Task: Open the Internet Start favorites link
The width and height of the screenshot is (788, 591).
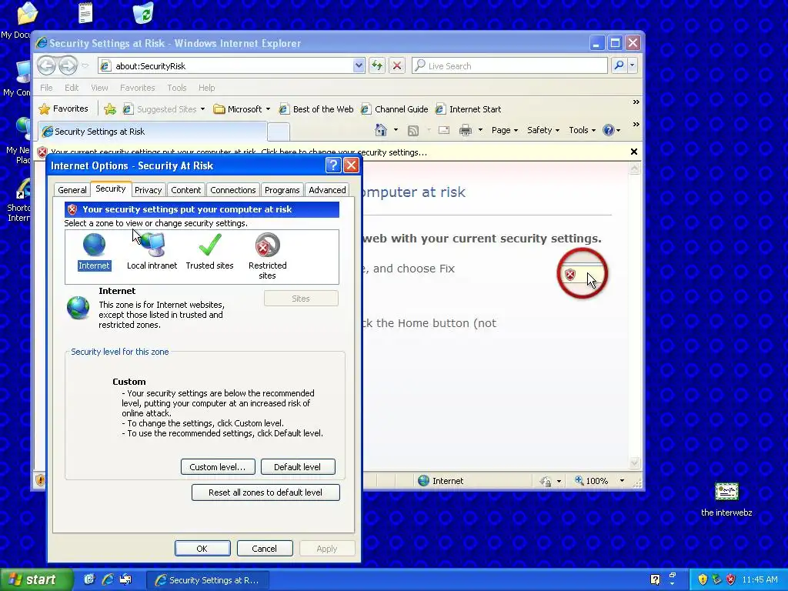Action: tap(469, 109)
